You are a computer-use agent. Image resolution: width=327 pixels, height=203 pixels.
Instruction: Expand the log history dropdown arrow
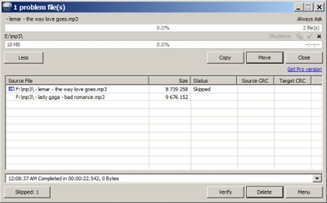317,178
